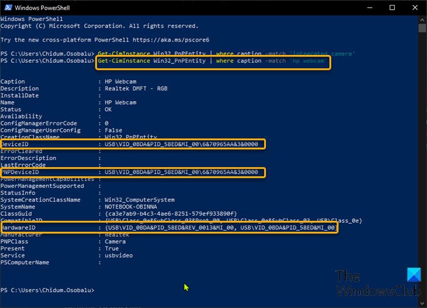
Task: Minimize the Windows PowerShell window
Action: click(370, 8)
